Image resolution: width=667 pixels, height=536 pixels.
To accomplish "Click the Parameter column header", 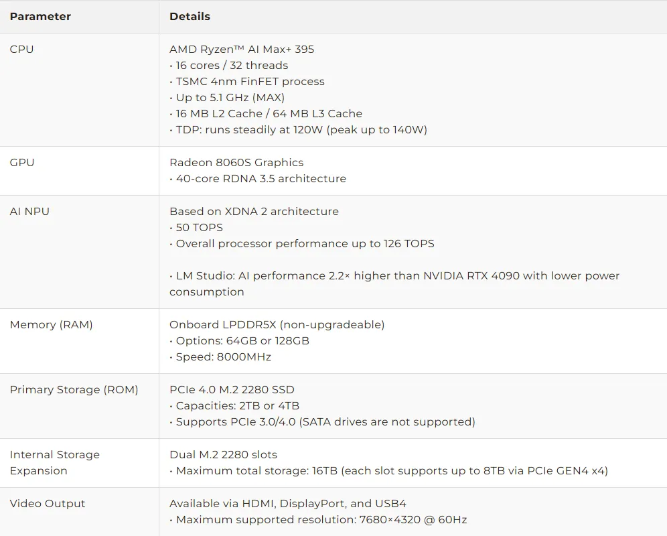I will (40, 16).
